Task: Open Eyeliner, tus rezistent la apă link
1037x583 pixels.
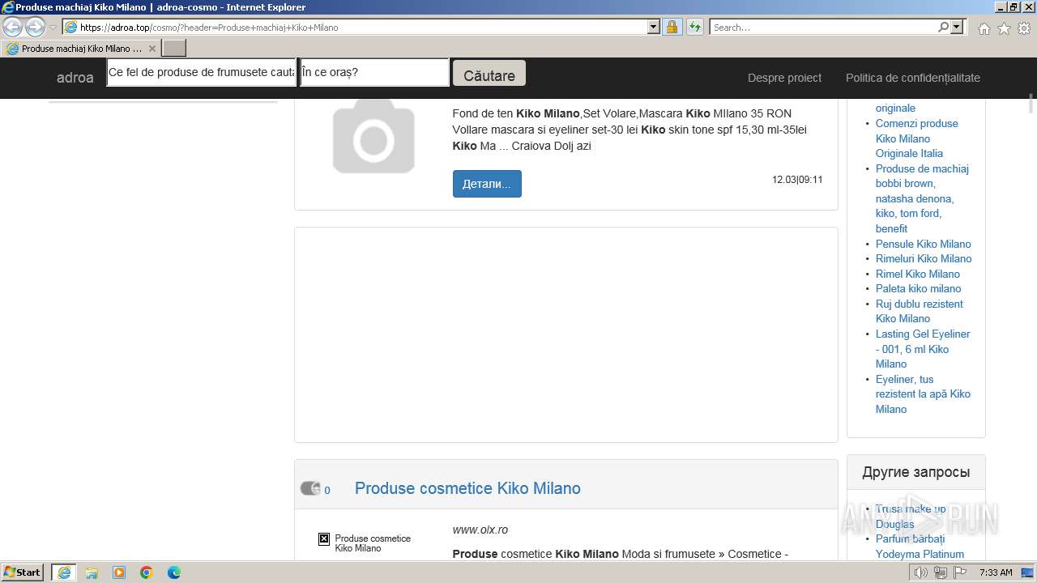Action: pyautogui.click(x=923, y=394)
